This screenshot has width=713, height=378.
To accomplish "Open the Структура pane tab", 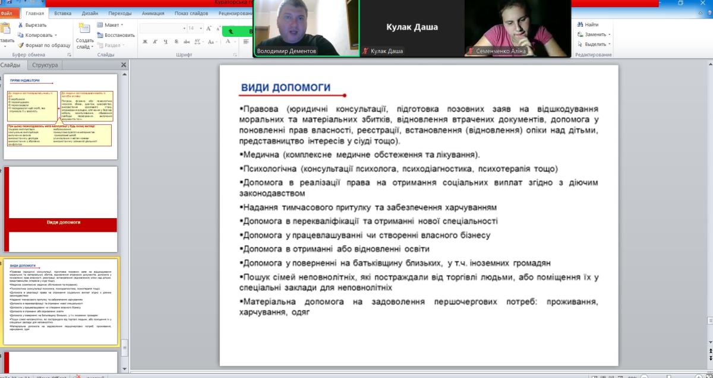I will pyautogui.click(x=45, y=65).
